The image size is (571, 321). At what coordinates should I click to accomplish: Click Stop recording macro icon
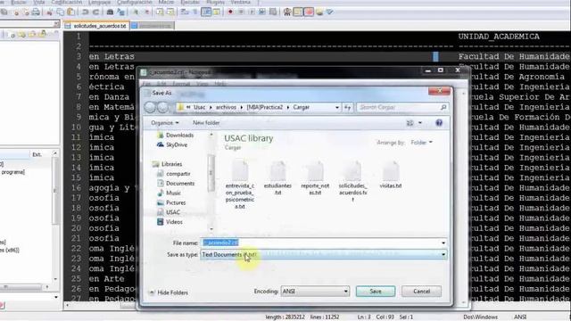[241, 12]
